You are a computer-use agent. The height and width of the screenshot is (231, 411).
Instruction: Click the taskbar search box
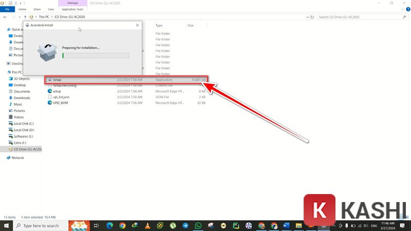point(41,225)
